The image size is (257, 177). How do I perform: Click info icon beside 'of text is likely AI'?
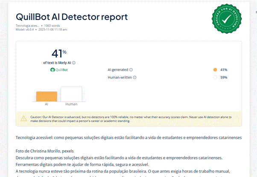pyautogui.click(x=74, y=63)
